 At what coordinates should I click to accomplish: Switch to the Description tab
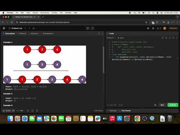[x=9, y=34]
